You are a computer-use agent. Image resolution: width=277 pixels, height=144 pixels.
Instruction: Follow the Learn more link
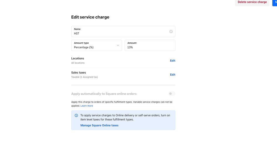(x=87, y=106)
